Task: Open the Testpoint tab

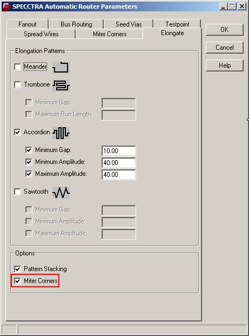Action: point(177,24)
